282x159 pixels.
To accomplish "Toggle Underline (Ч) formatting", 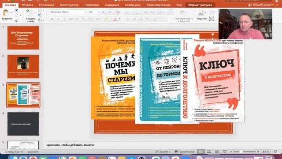I will click(65, 19).
